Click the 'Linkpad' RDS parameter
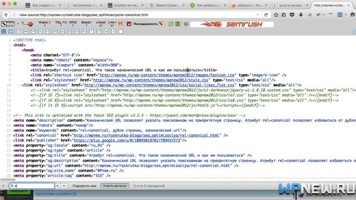 (x=101, y=23)
